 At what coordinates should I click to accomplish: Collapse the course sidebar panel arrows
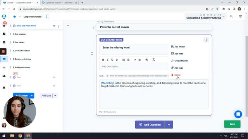(x=68, y=25)
